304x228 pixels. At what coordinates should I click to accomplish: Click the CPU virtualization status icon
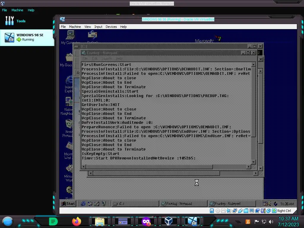point(263,211)
